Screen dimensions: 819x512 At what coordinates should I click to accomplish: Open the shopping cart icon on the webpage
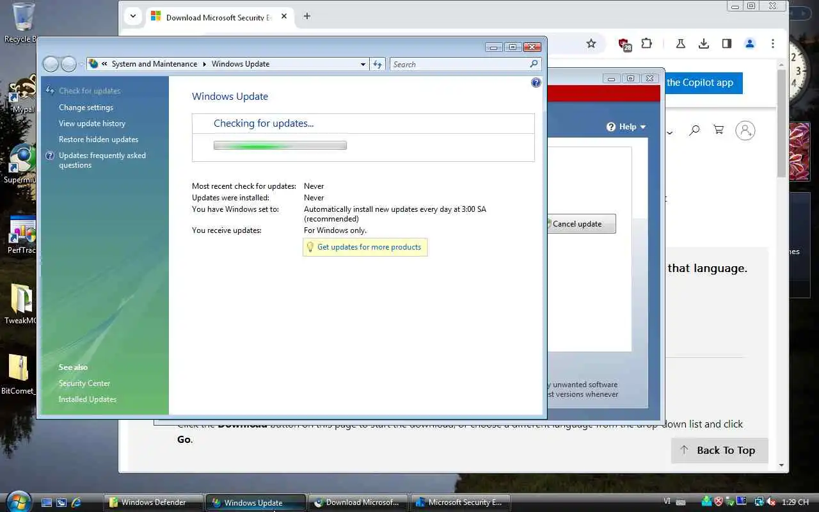click(719, 130)
